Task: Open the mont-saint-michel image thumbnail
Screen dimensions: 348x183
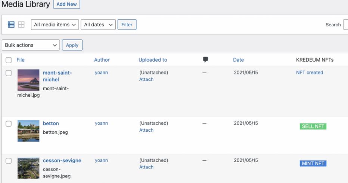Action: coord(28,80)
